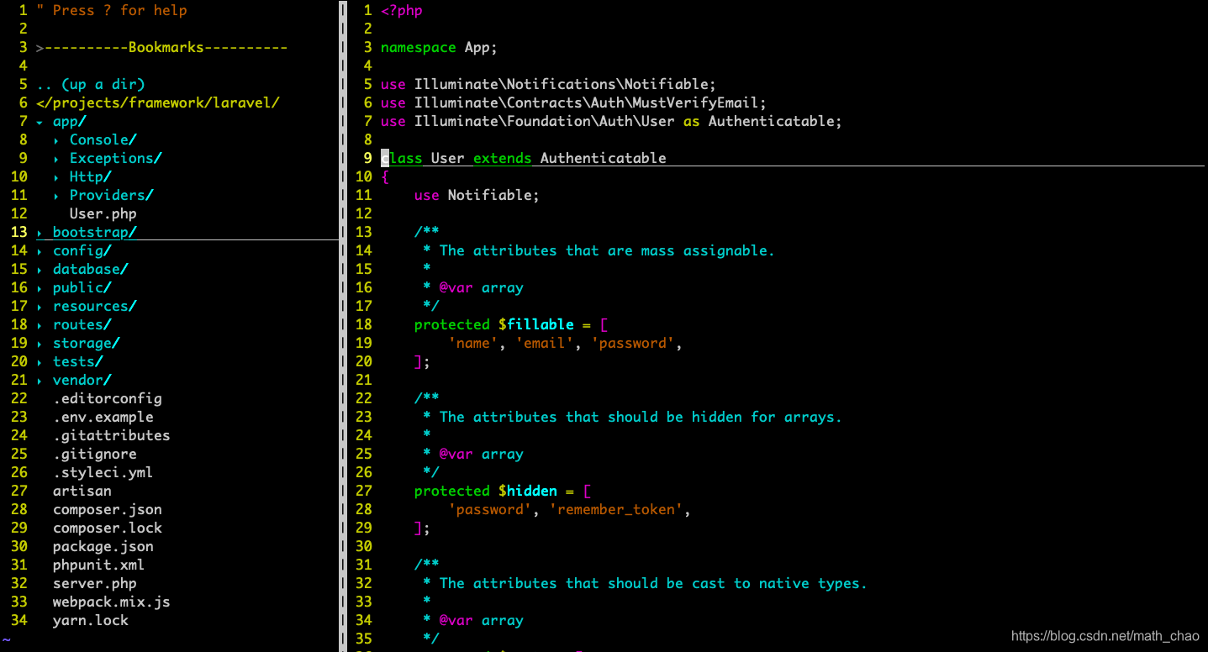Click the /projects/framework/laravel/ root path
The height and width of the screenshot is (652, 1208).
click(x=158, y=103)
